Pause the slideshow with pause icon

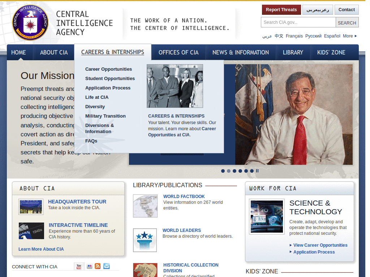[257, 171]
